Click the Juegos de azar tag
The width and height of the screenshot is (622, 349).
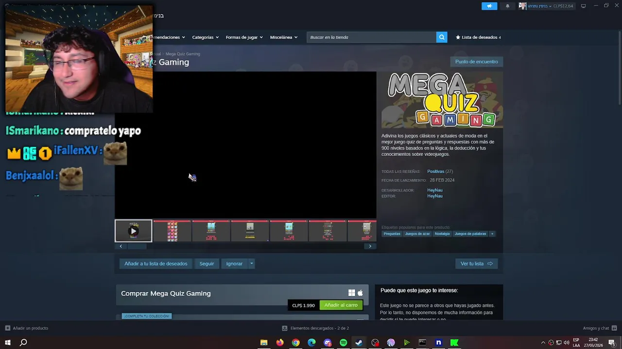pos(417,234)
